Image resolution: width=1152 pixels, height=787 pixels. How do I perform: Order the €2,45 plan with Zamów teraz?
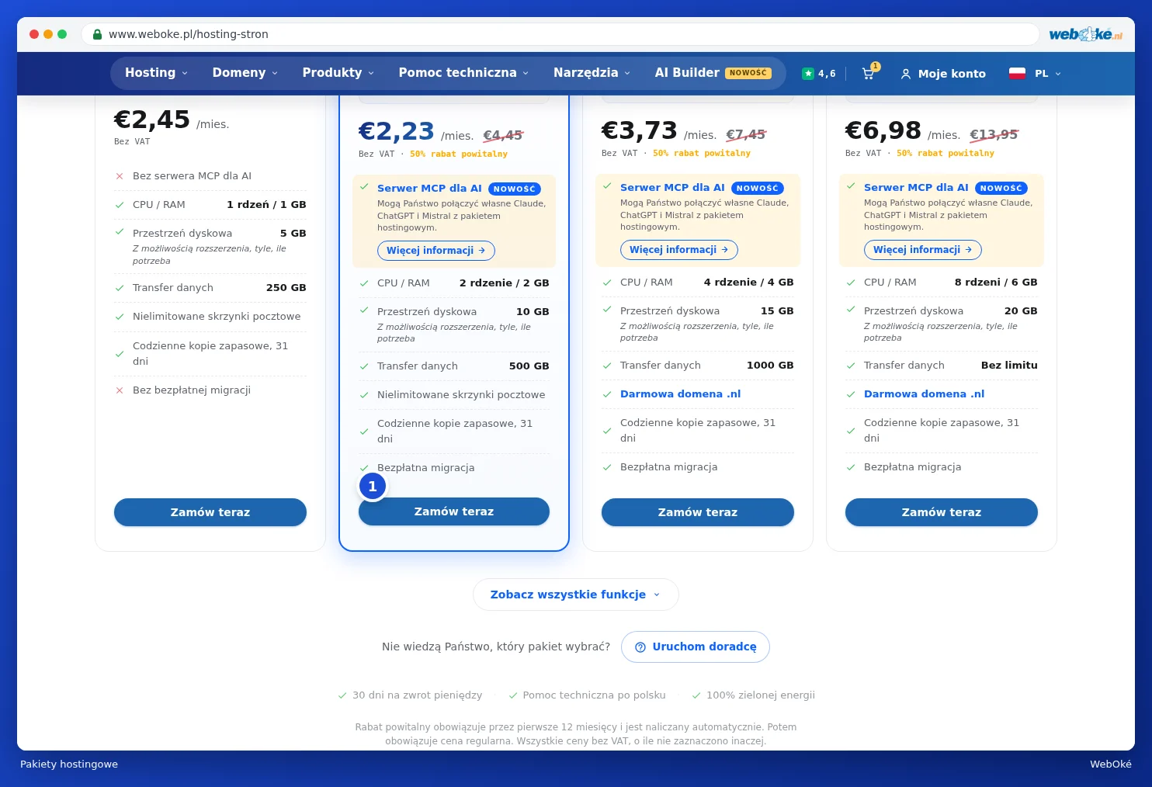coord(210,512)
